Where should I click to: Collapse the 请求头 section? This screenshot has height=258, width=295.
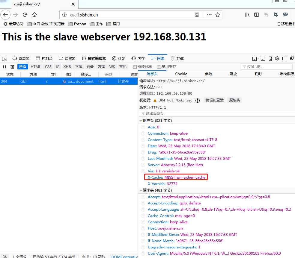141,190
